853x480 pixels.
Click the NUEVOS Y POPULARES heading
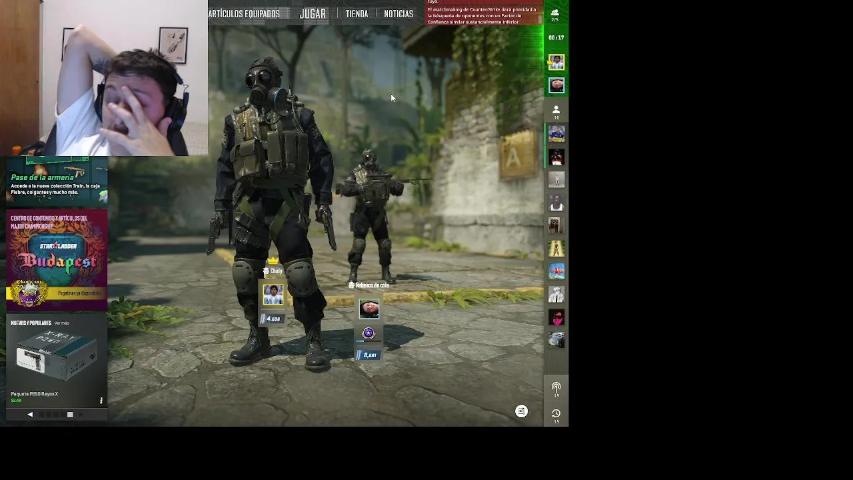tap(31, 323)
